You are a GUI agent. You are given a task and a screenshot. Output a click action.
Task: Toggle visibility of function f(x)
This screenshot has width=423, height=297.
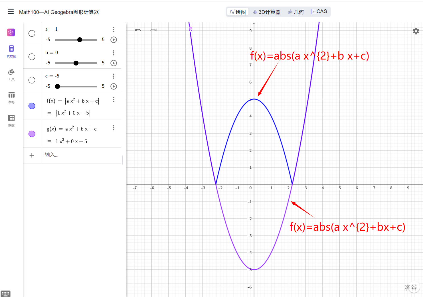point(32,106)
